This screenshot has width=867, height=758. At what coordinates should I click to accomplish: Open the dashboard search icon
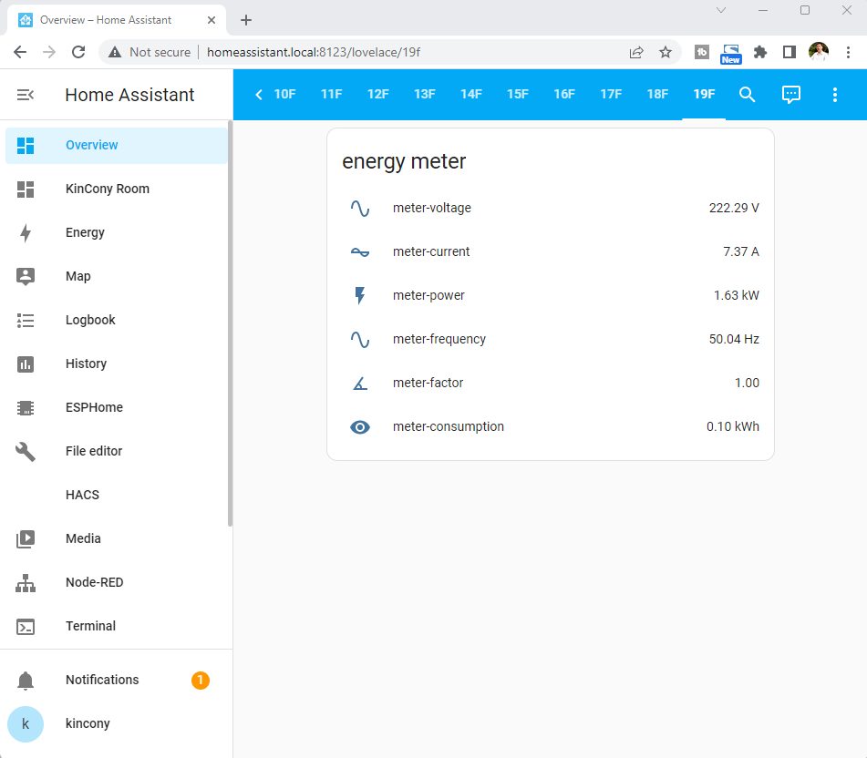(747, 95)
